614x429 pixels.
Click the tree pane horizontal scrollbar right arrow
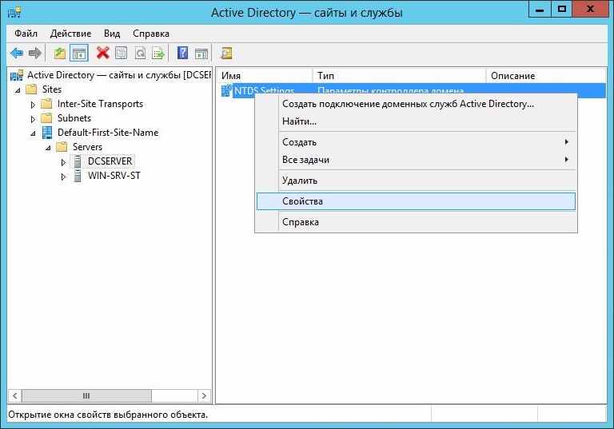click(205, 395)
